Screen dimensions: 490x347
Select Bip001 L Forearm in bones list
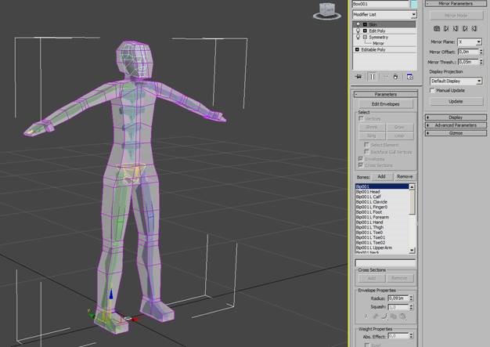tap(373, 217)
